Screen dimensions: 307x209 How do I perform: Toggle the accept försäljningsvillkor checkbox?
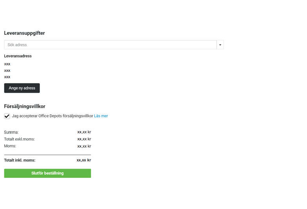coord(7,116)
